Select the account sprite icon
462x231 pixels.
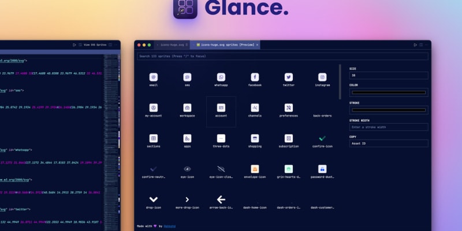pos(221,108)
